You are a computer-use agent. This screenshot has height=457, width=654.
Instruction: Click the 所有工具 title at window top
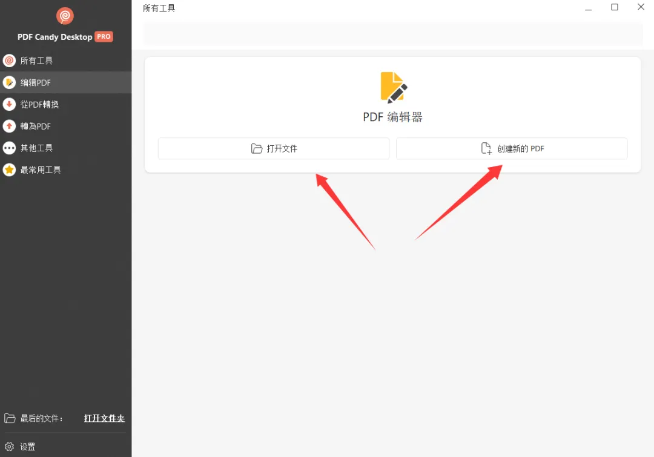click(159, 8)
